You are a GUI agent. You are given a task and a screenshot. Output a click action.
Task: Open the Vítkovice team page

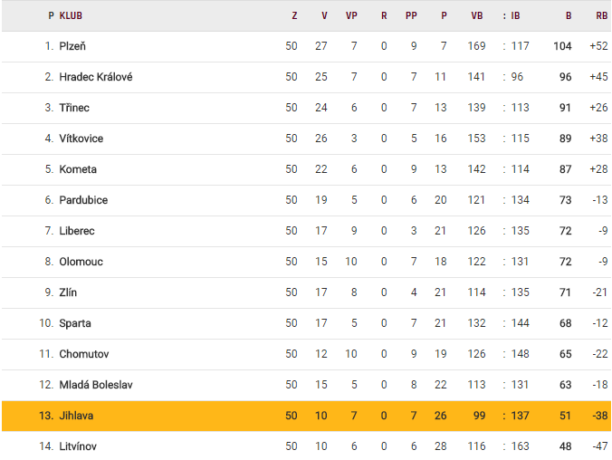click(x=81, y=139)
